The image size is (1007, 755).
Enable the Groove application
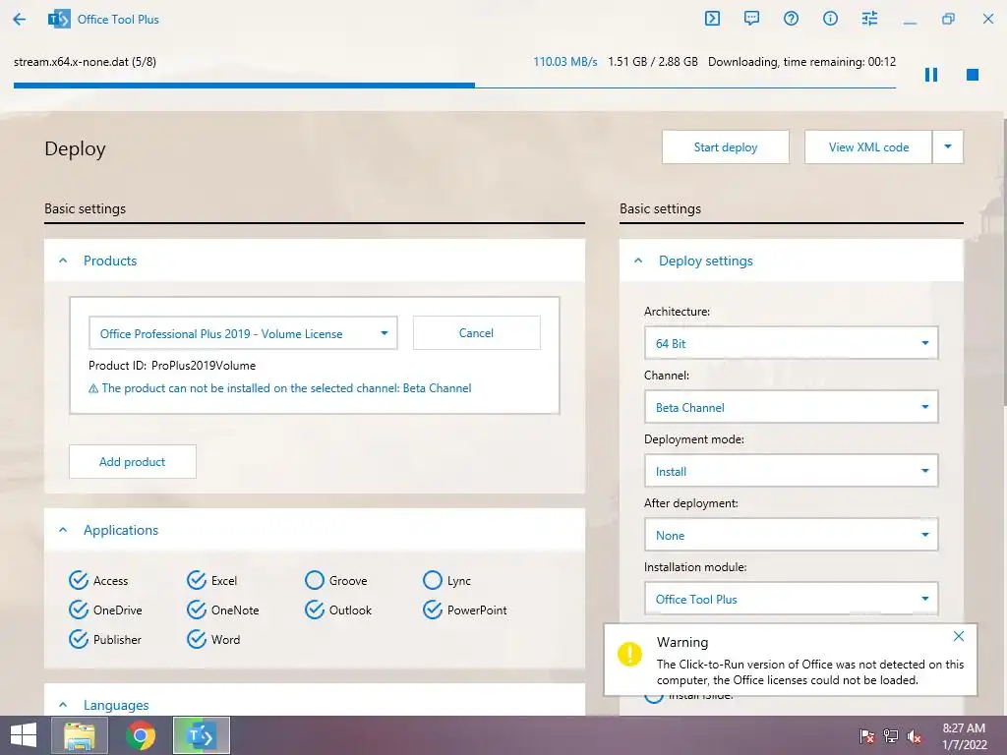[315, 580]
